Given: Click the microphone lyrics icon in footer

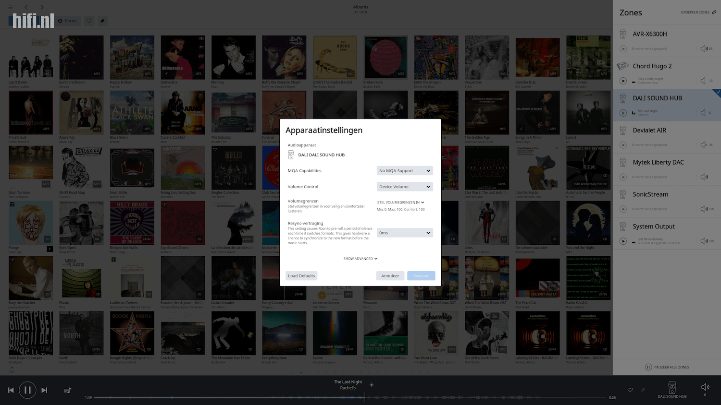Looking at the screenshot, I should (643, 390).
